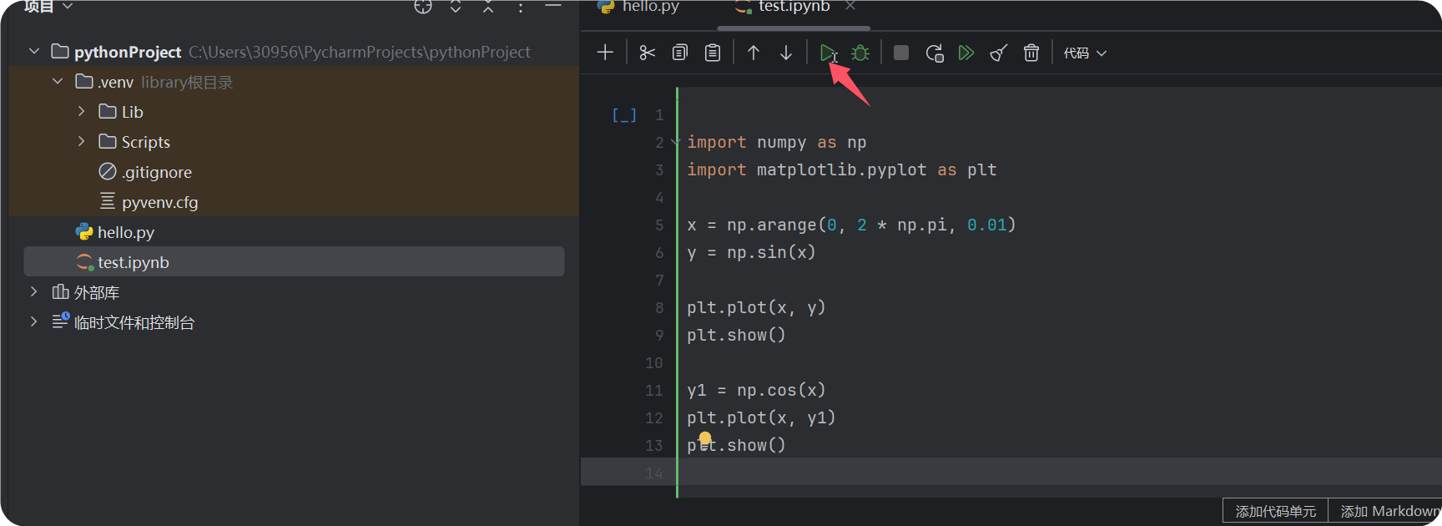The height and width of the screenshot is (526, 1442).
Task: Select the pythonProject folder row
Action: tap(294, 52)
